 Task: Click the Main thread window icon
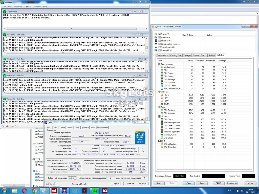5,12
